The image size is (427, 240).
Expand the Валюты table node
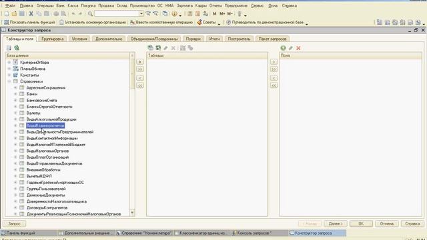pyautogui.click(x=15, y=113)
